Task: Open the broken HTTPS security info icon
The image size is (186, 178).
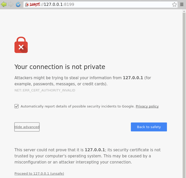Action: click(27, 5)
